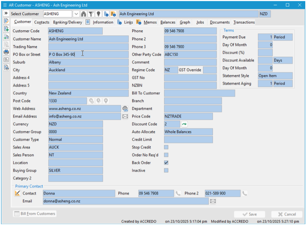
Task: Switch to the Balances tab
Action: point(168,22)
